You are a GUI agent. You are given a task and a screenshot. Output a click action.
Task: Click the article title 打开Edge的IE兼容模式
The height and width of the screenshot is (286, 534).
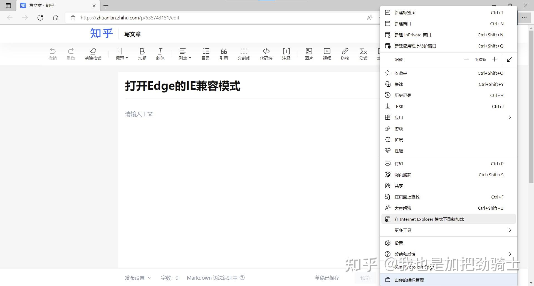tap(183, 86)
